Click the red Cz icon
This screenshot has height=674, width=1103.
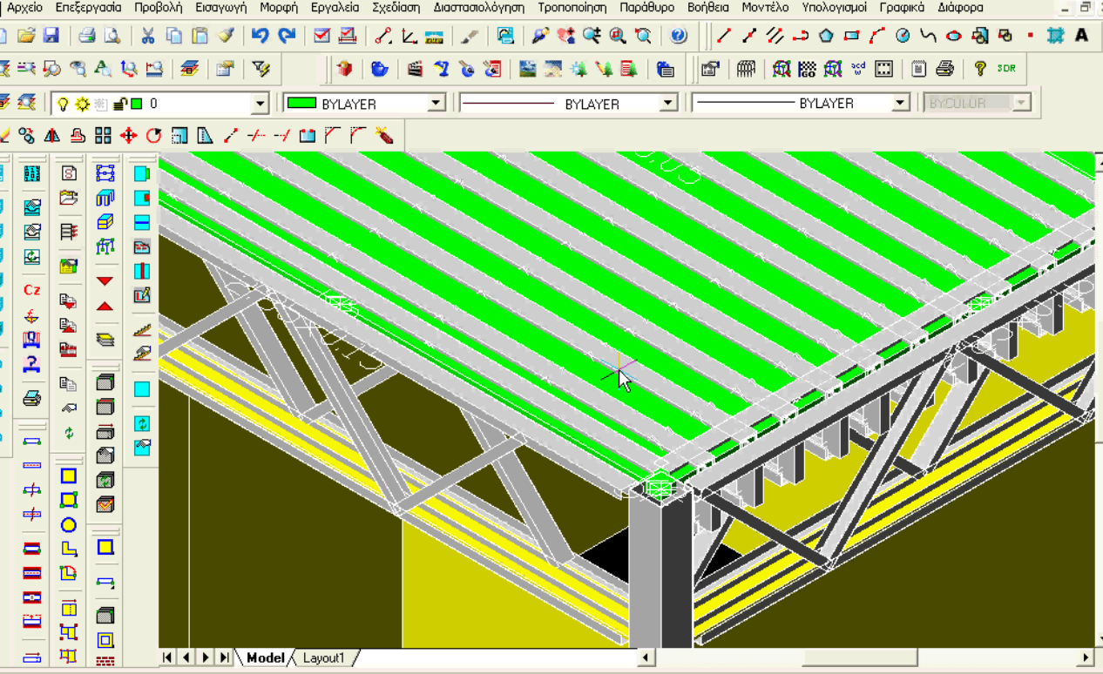pos(32,290)
